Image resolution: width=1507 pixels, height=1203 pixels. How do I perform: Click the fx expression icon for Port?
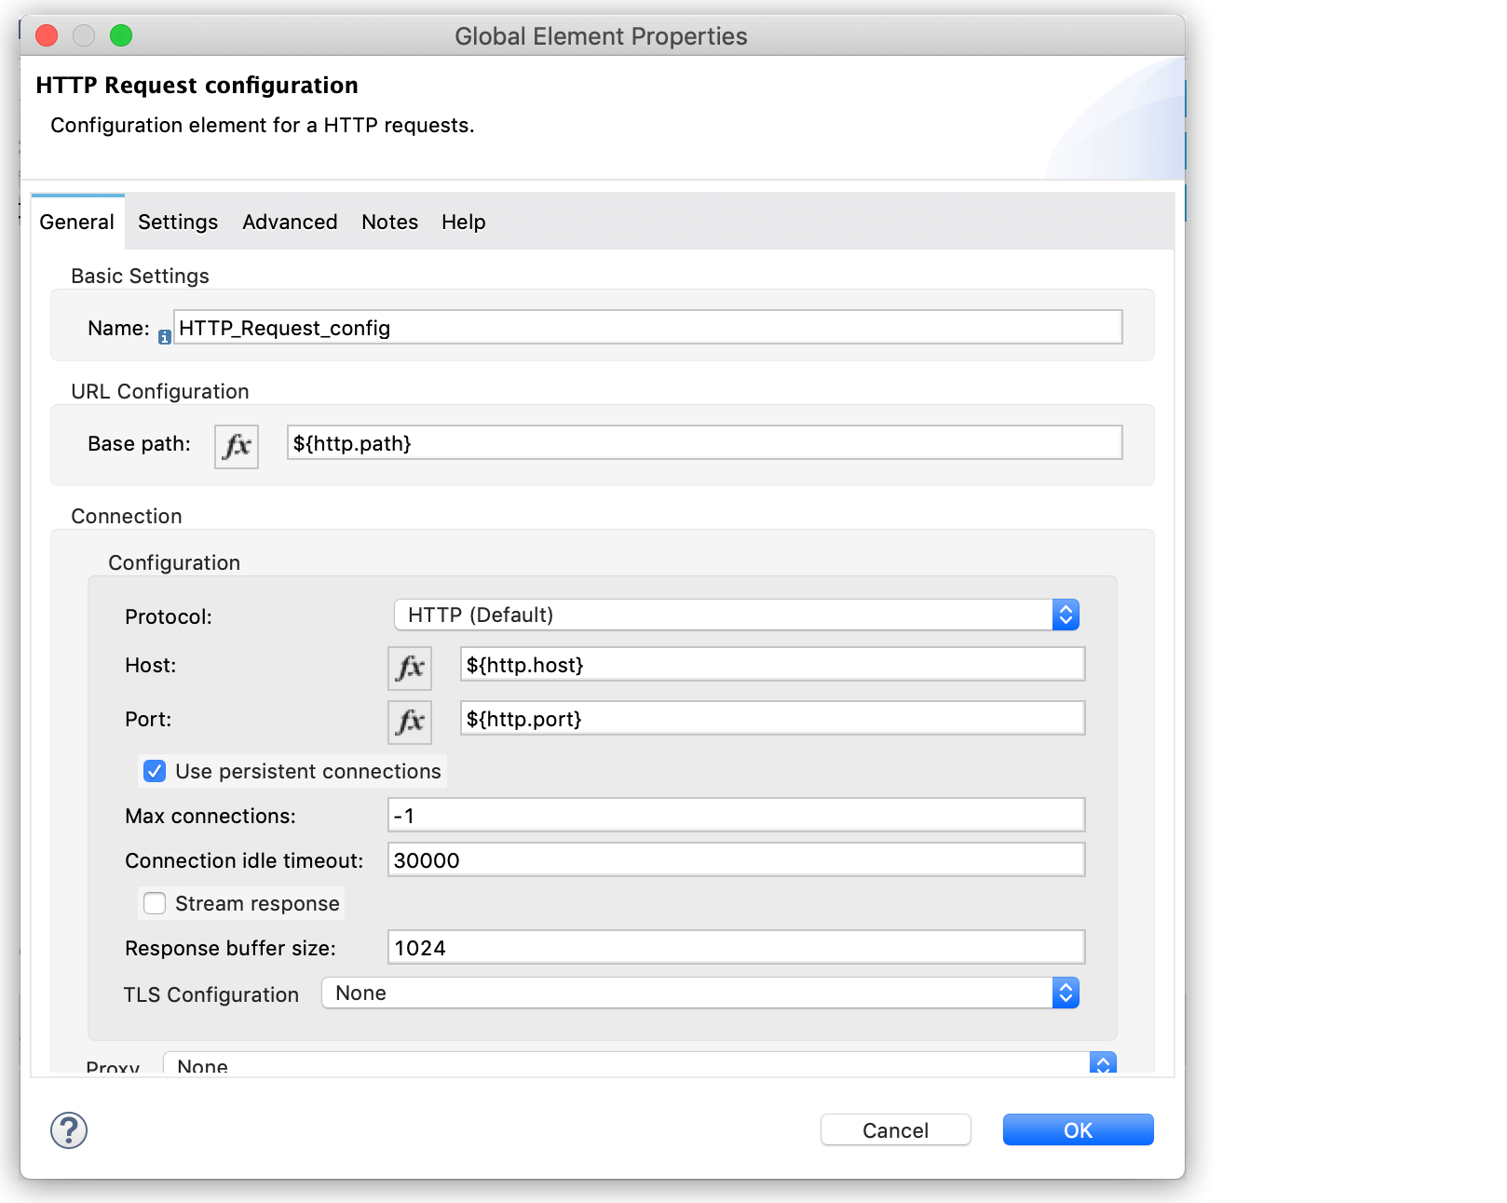click(409, 722)
